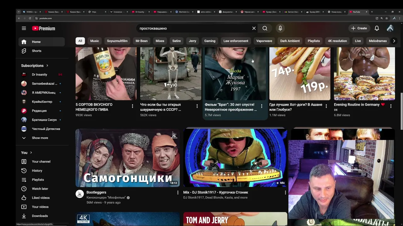Open the Редакция channel

[42, 111]
